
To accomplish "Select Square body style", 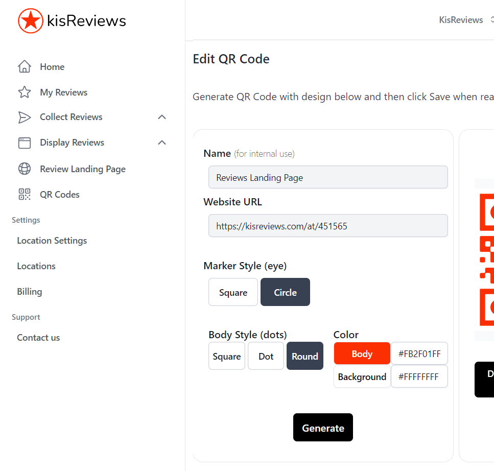I will pyautogui.click(x=227, y=356).
